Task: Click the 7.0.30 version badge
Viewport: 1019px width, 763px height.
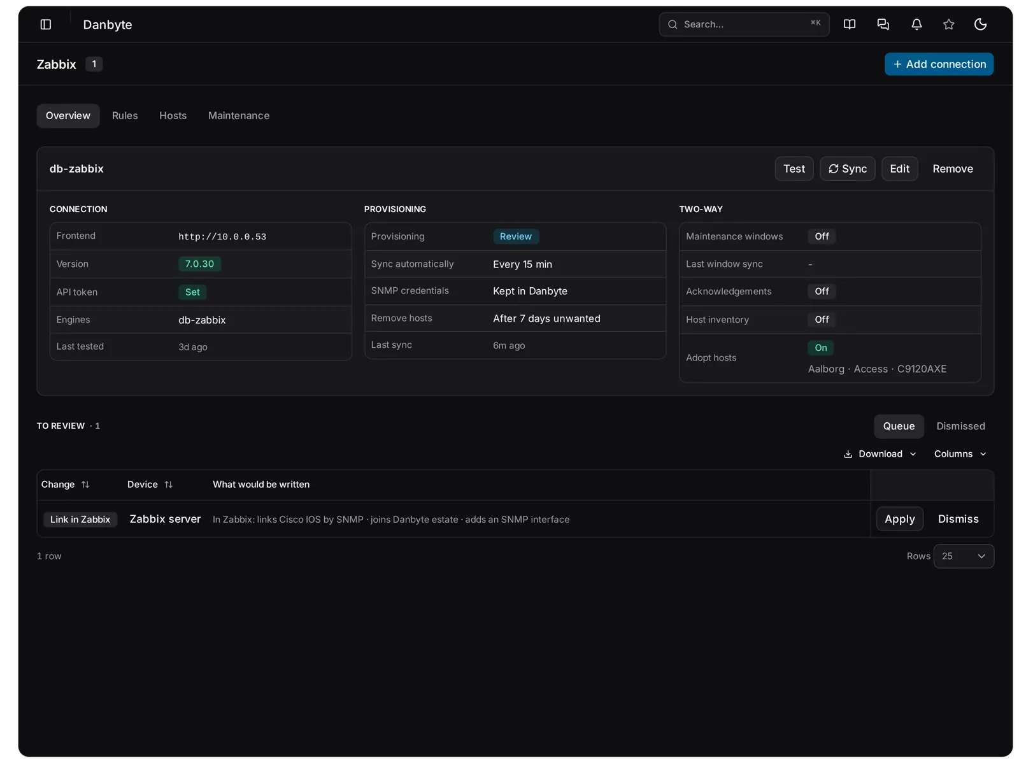Action: (x=199, y=264)
